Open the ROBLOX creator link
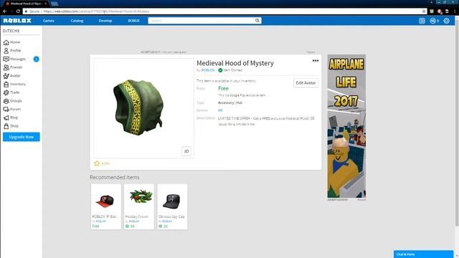The image size is (459, 258). point(208,70)
